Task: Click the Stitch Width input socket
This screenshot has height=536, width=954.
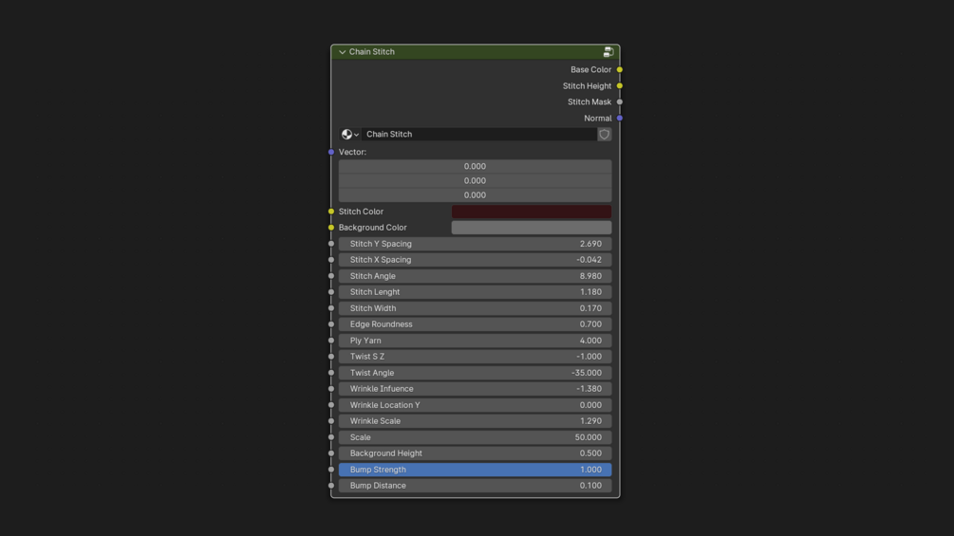Action: pos(331,308)
